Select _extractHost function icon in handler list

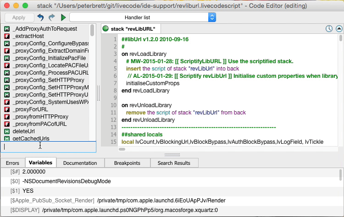[x=7, y=36]
